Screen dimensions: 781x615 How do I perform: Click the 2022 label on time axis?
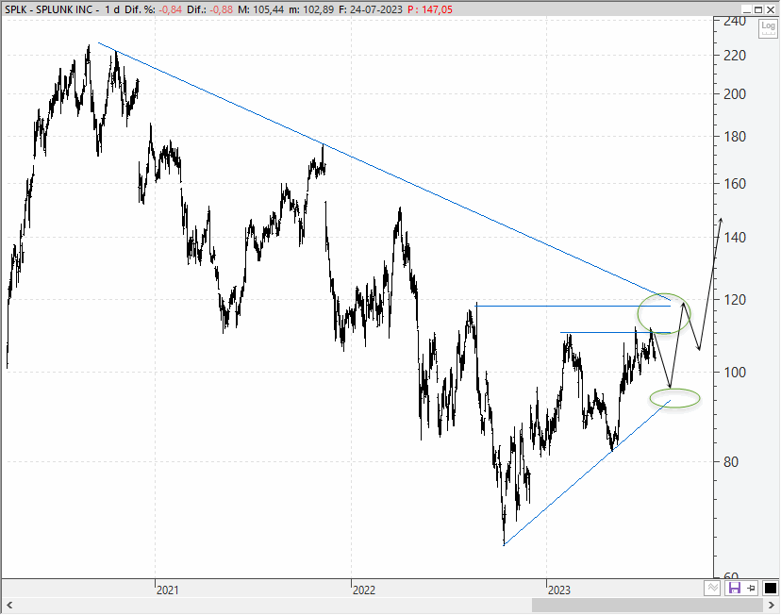(x=363, y=590)
